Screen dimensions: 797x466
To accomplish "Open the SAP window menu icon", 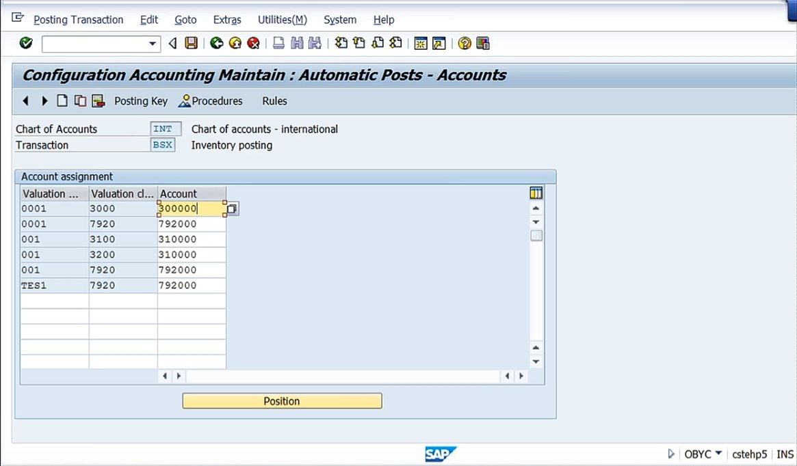I will pyautogui.click(x=17, y=18).
